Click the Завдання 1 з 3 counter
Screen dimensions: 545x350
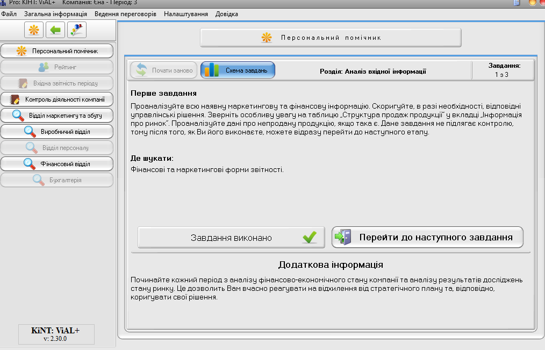(503, 70)
